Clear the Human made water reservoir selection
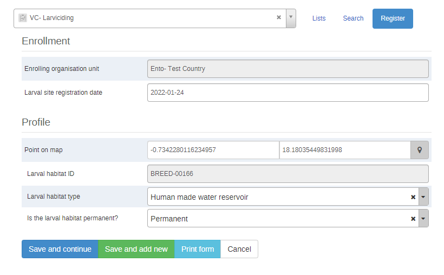 tap(413, 197)
